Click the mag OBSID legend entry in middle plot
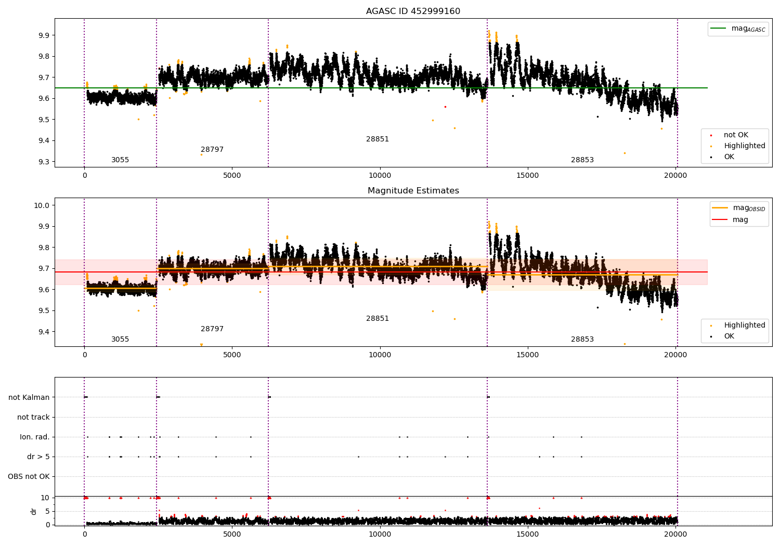 (739, 208)
